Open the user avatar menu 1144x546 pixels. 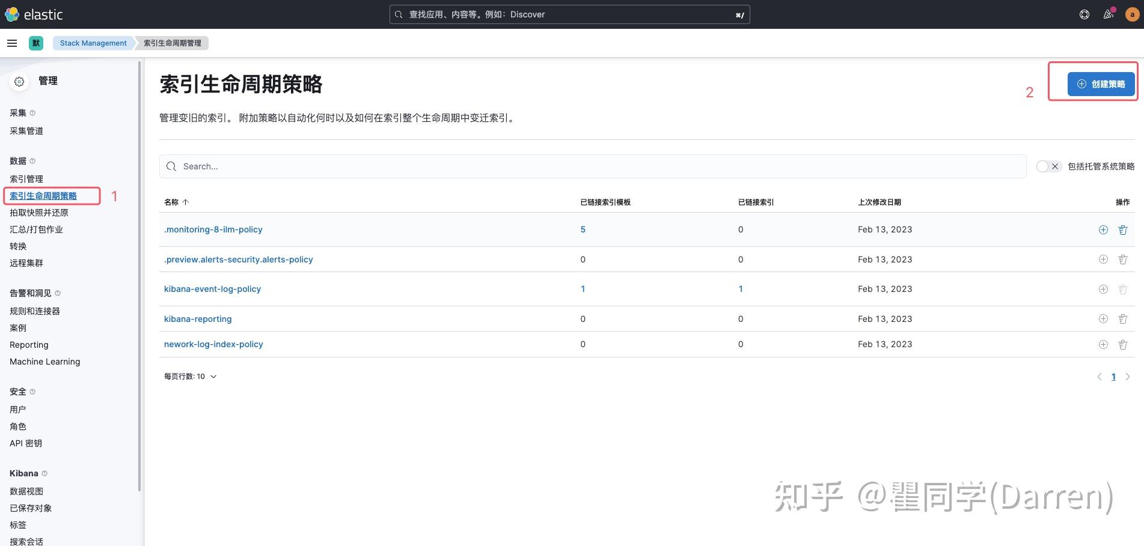click(1131, 14)
